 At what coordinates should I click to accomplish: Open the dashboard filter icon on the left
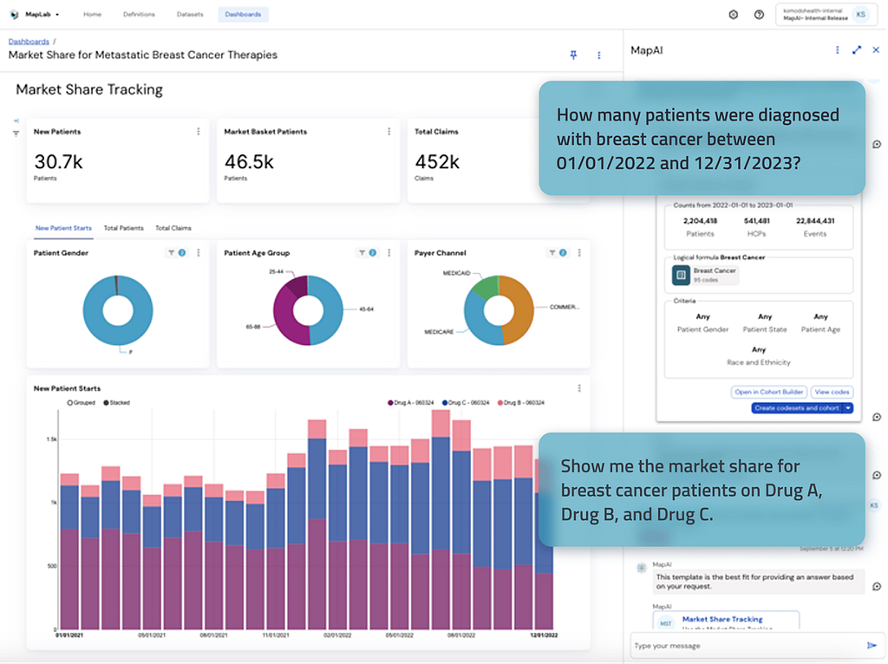tap(16, 133)
